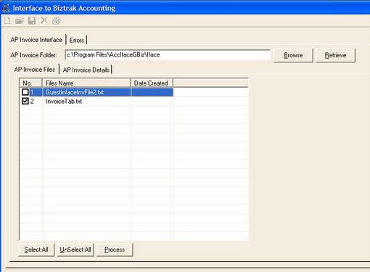Viewport: 370px width, 272px height.
Task: Uncheck the box for InvoiceTab.txt
Action: 25,101
